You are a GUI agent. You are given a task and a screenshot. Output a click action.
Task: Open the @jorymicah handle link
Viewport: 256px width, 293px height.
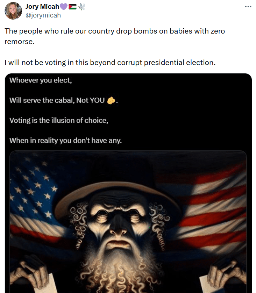pyautogui.click(x=43, y=15)
